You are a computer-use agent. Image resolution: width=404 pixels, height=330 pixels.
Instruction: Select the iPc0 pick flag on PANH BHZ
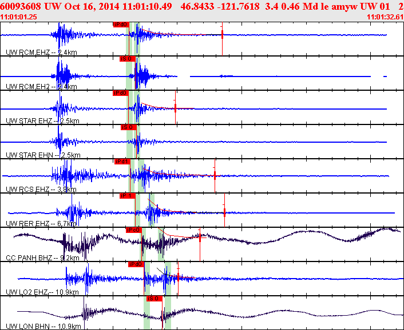tap(134, 230)
